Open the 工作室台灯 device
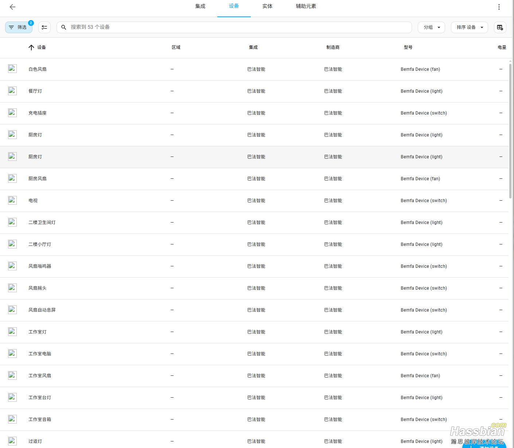The image size is (514, 448). (x=40, y=398)
